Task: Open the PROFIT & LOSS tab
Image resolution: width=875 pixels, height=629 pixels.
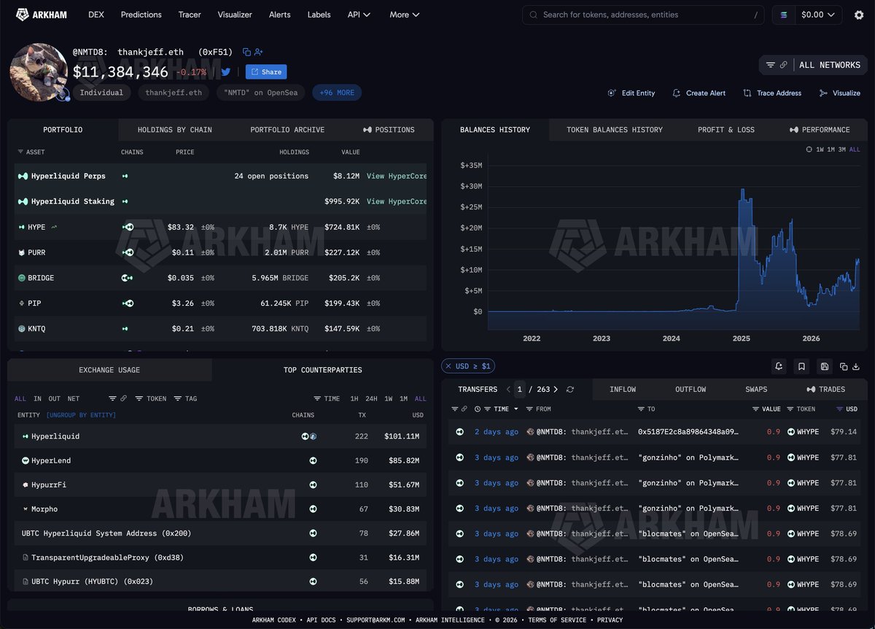Action: click(726, 130)
